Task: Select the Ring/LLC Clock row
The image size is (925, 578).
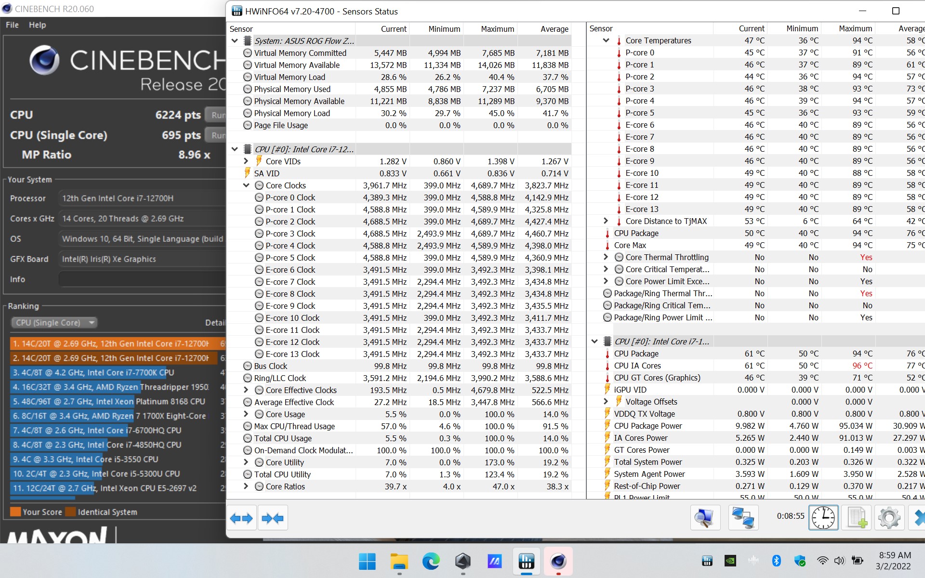Action: [400, 378]
